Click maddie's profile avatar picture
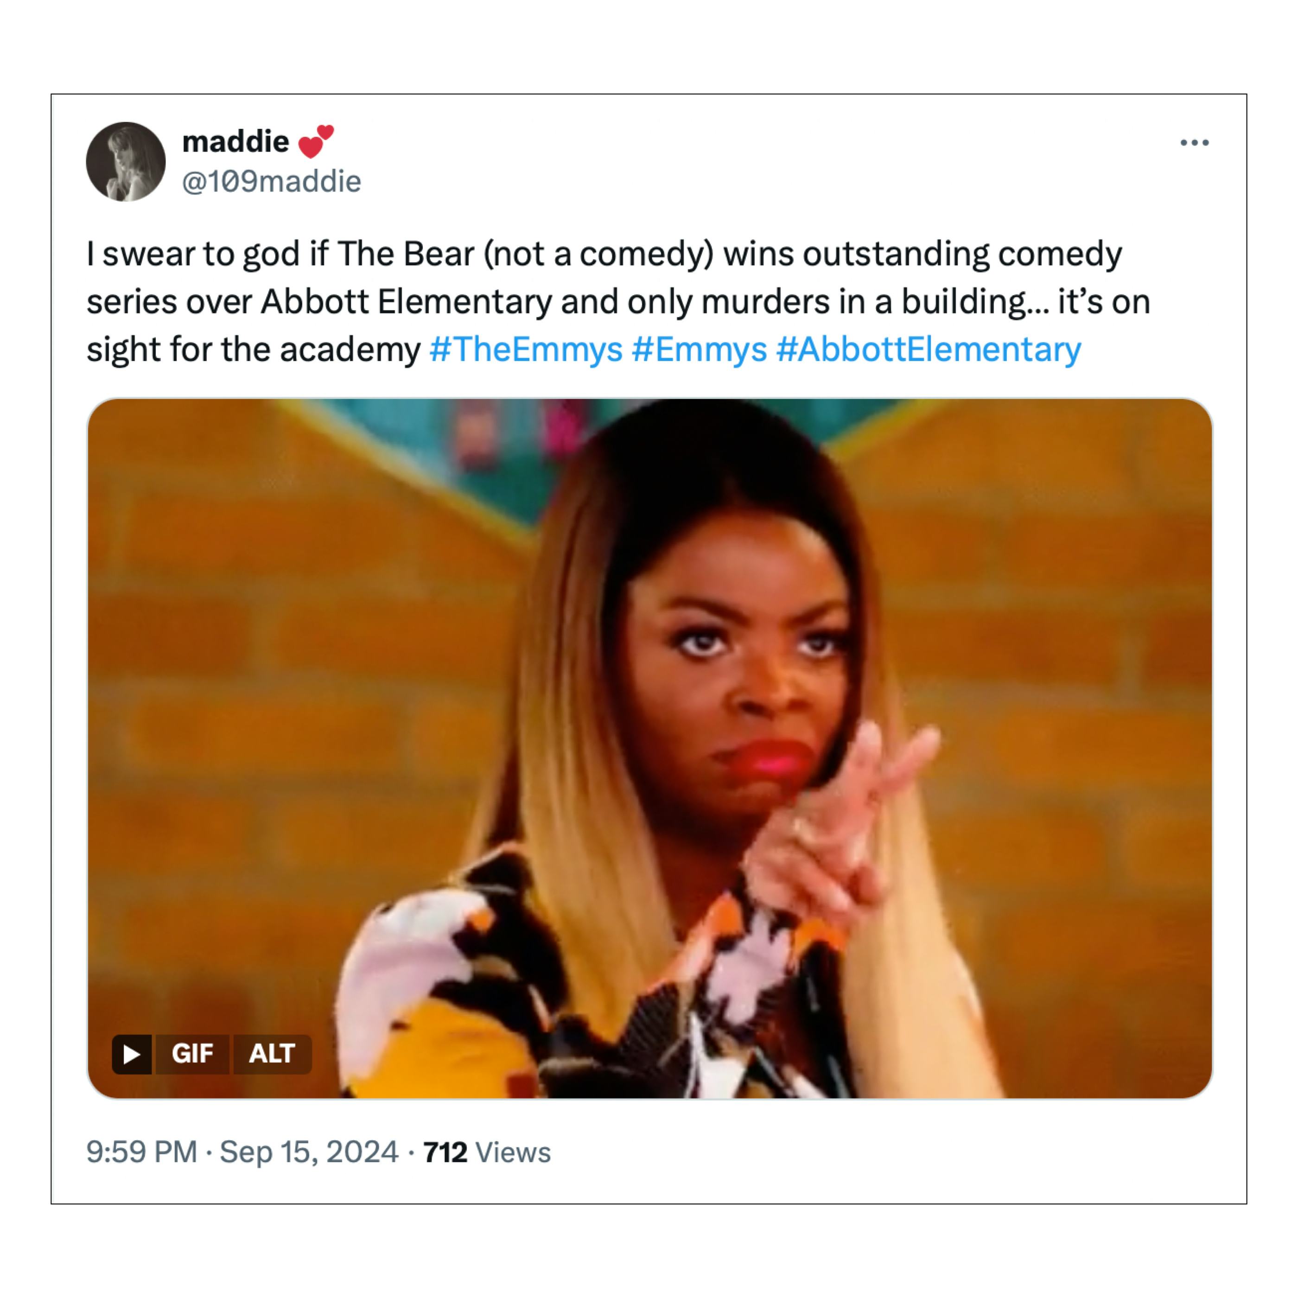Screen dimensions: 1298x1298 click(x=126, y=162)
